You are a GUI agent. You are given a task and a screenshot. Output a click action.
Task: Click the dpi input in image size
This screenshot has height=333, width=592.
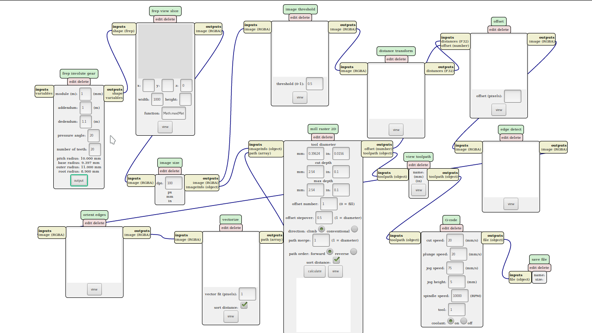[174, 183]
